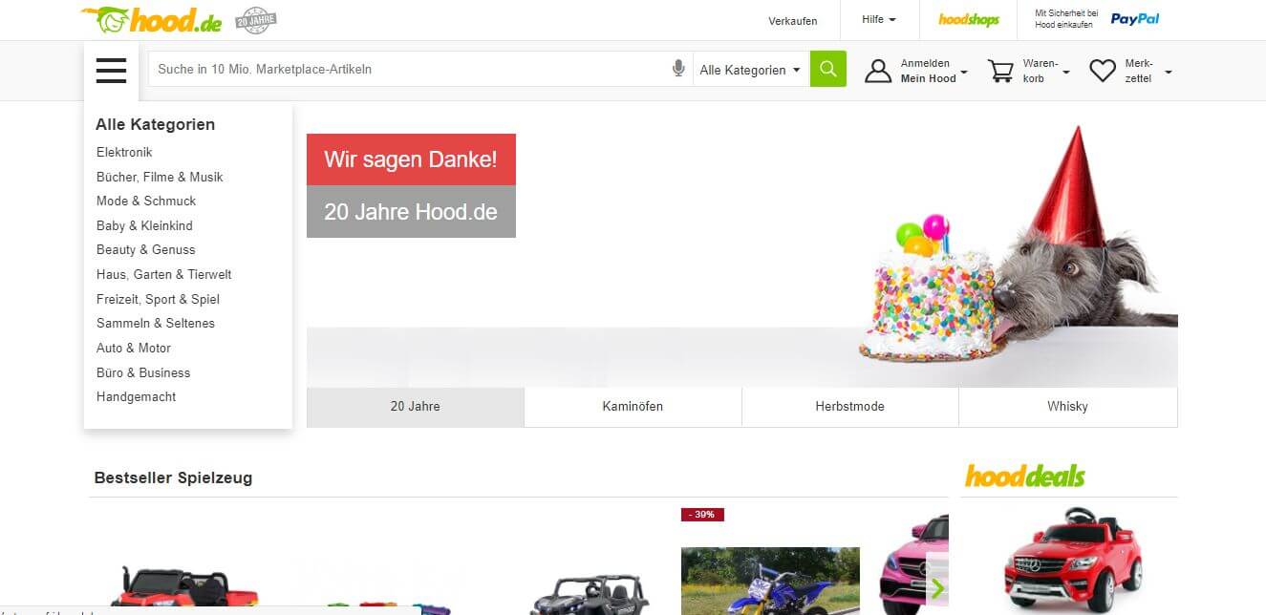Select Haus, Garten & Tierwelt category
Screen dimensions: 1266x615
click(163, 275)
